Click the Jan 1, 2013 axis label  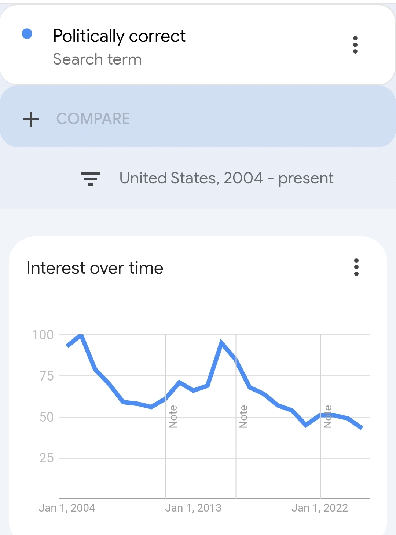click(x=193, y=508)
